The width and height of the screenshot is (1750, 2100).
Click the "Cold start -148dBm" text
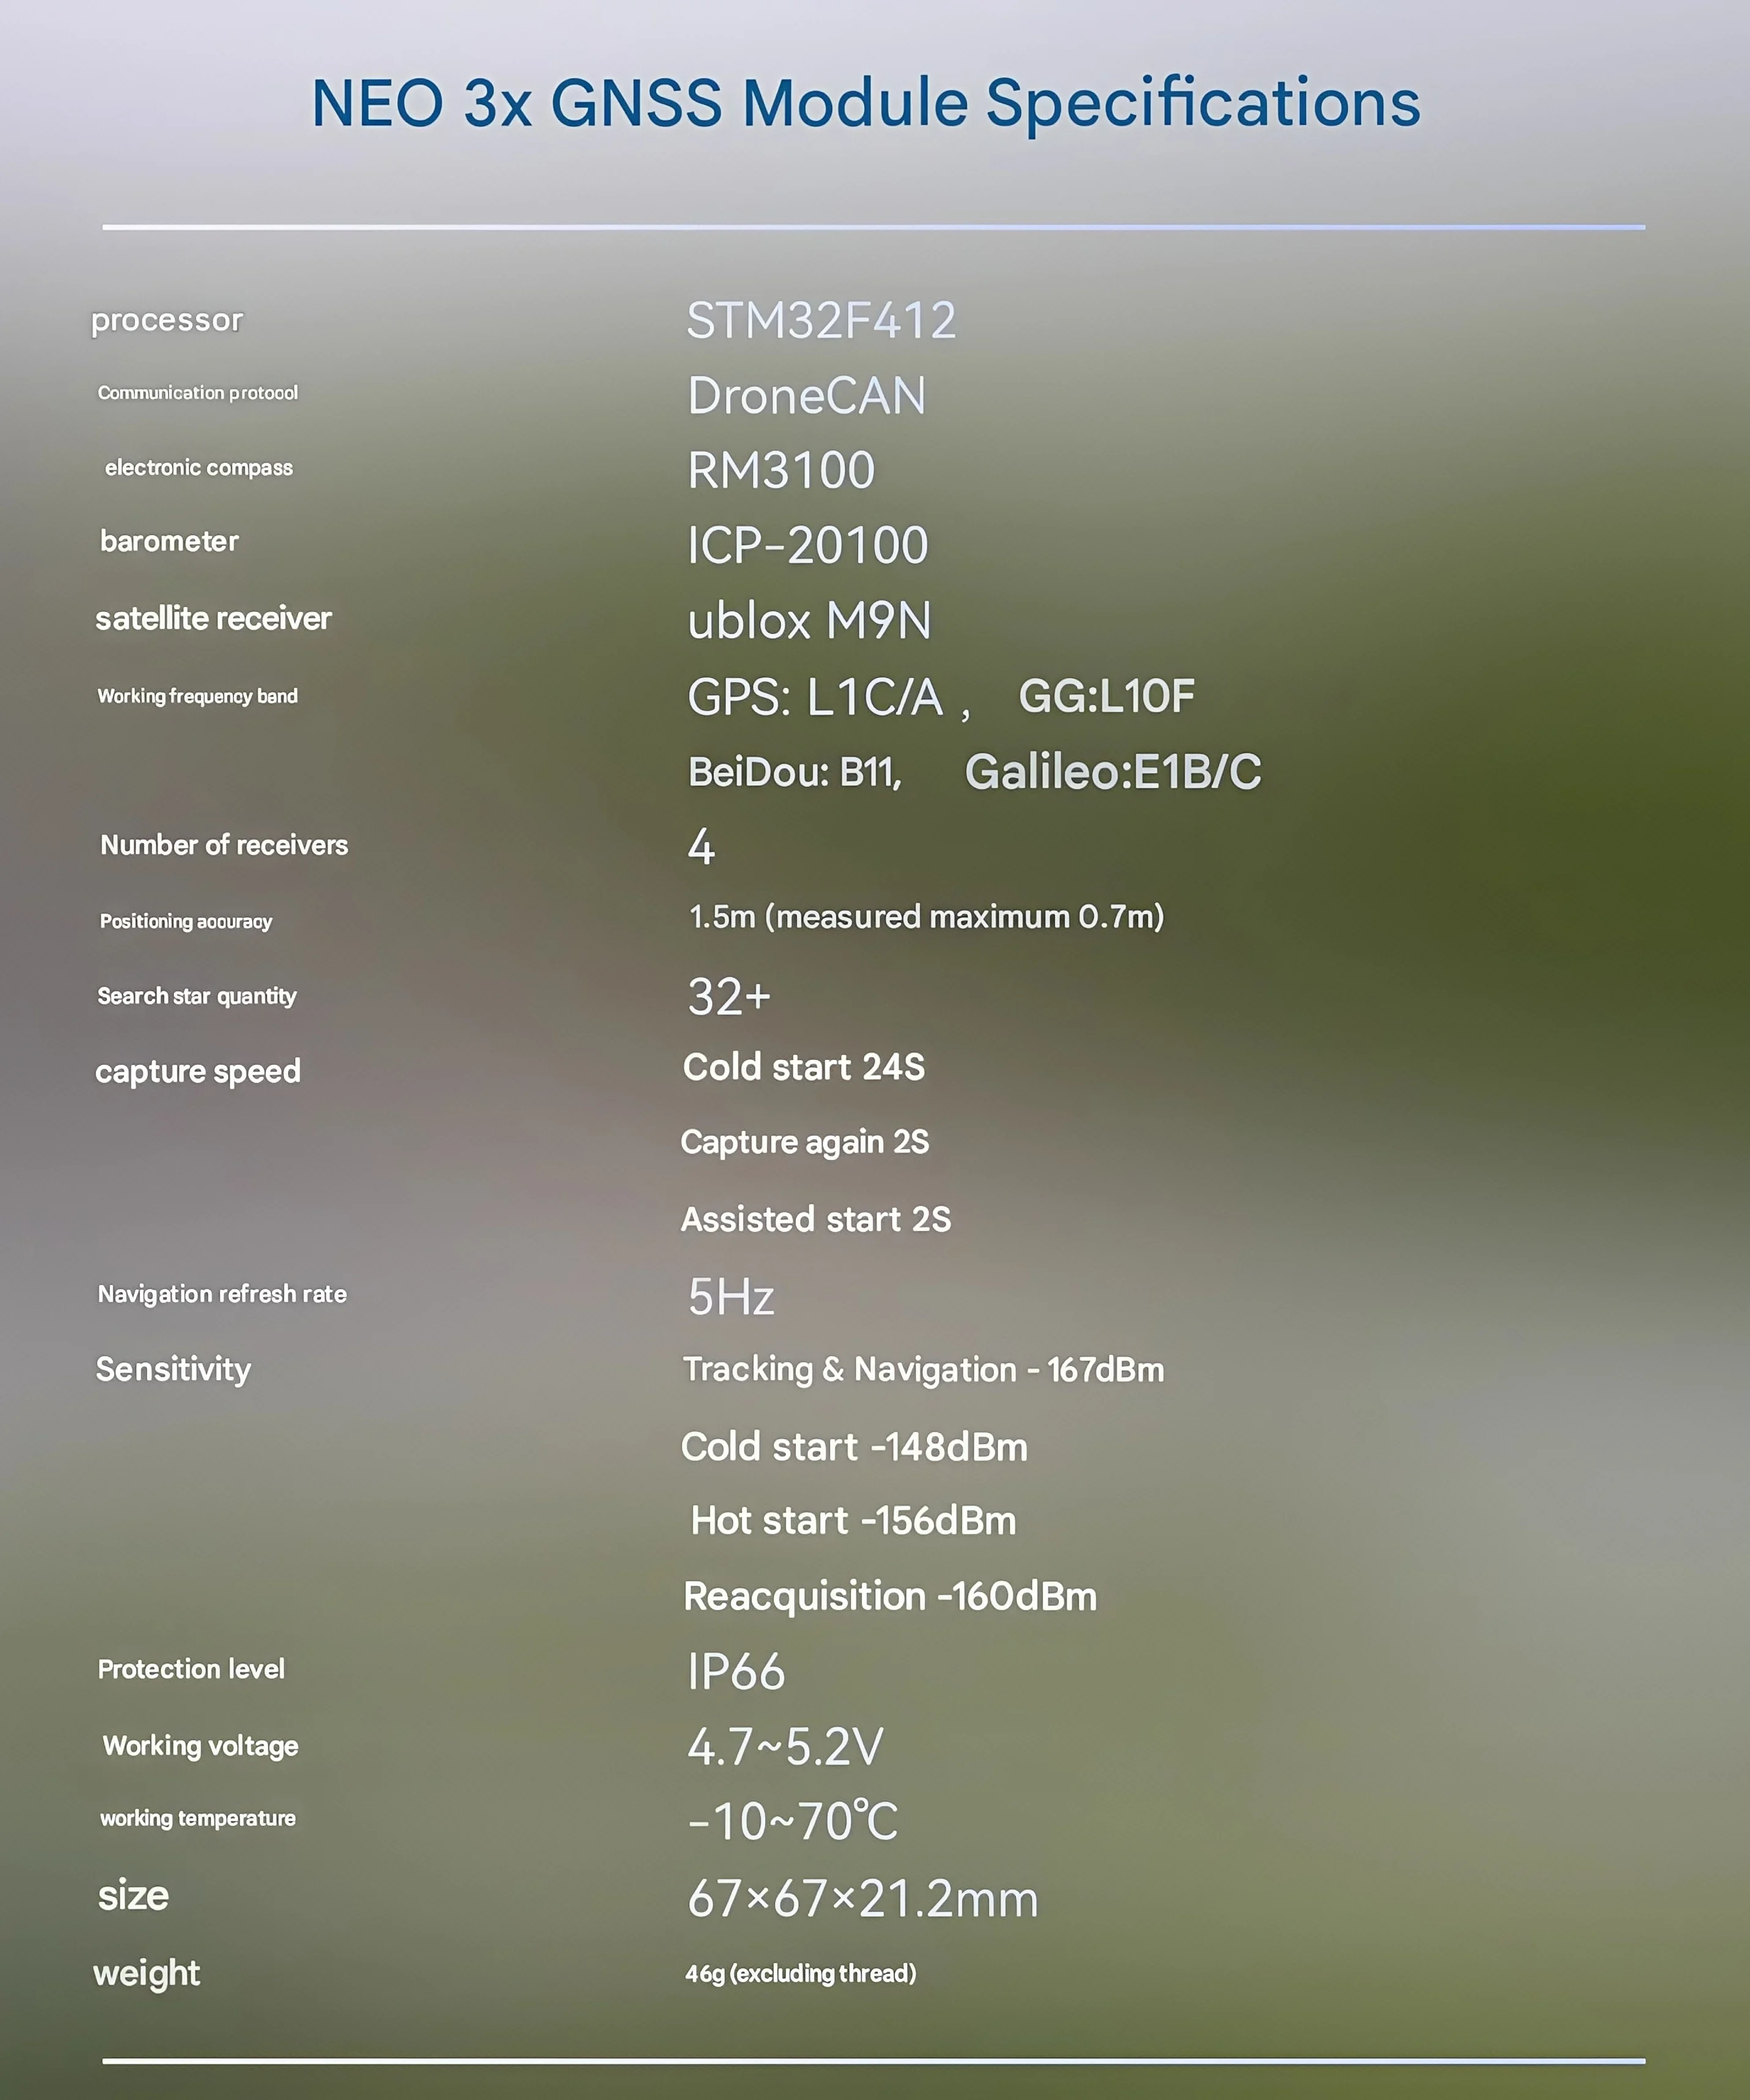coord(854,1447)
